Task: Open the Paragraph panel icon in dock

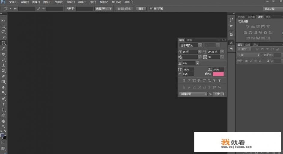Action: pos(231,49)
